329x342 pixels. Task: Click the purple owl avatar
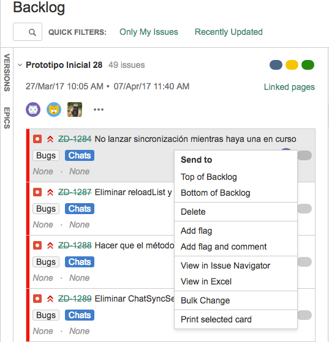[33, 110]
